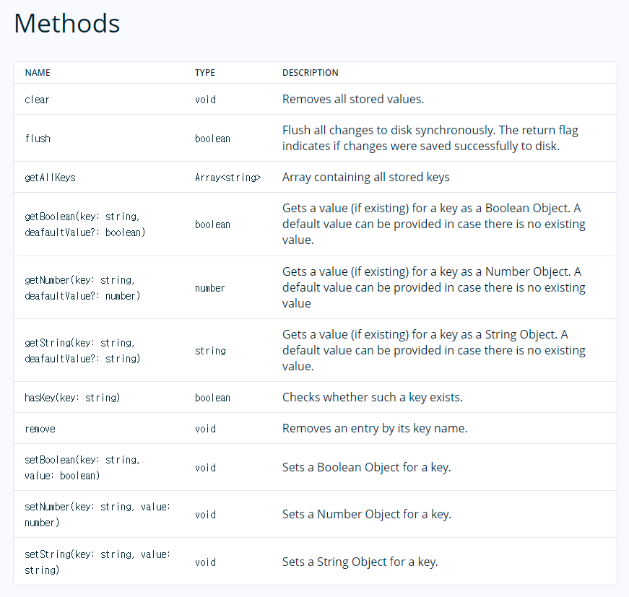Click 'Array containing all stored keys' text
This screenshot has height=597, width=629.
click(x=366, y=177)
